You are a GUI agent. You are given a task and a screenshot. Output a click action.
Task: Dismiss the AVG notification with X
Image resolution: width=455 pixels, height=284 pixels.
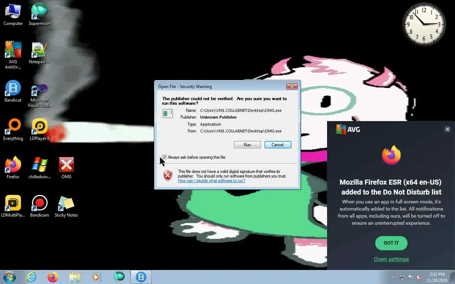pyautogui.click(x=448, y=130)
